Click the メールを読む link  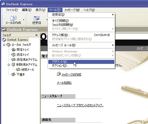point(64,83)
